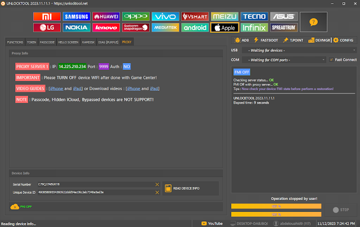Open the iPhone download videos link
Screen dimensions: 360x227
click(134, 88)
